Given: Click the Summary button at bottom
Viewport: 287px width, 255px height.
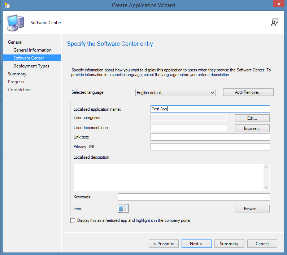Looking at the screenshot, I should (x=229, y=244).
